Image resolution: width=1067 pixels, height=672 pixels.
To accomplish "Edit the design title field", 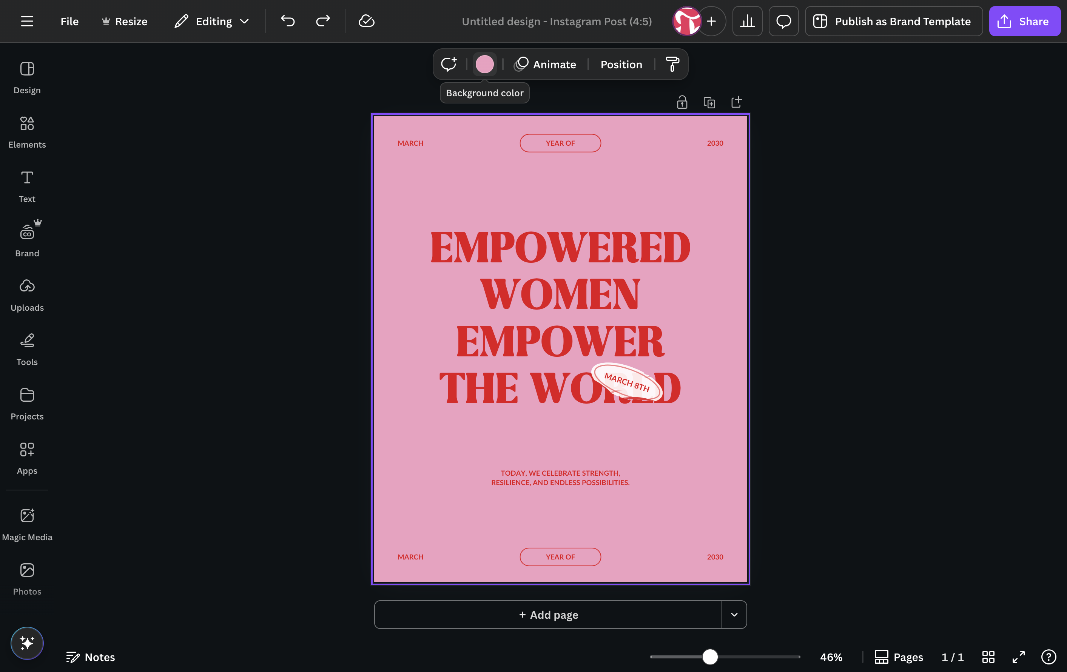I will point(557,21).
